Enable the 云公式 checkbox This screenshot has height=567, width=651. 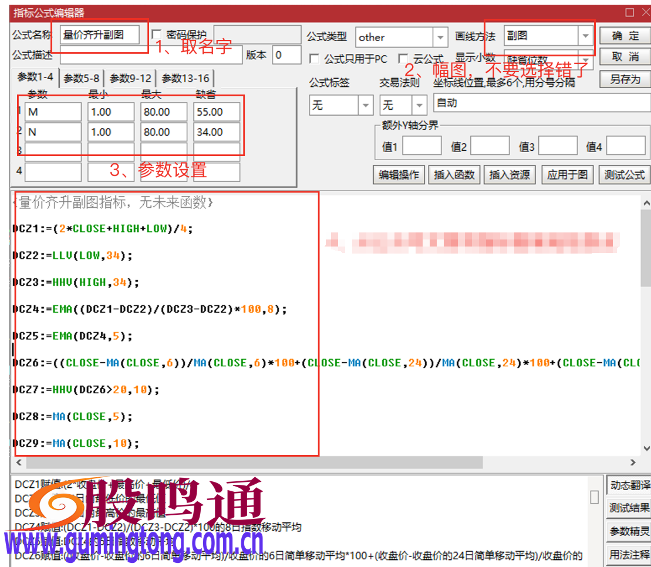coord(403,59)
